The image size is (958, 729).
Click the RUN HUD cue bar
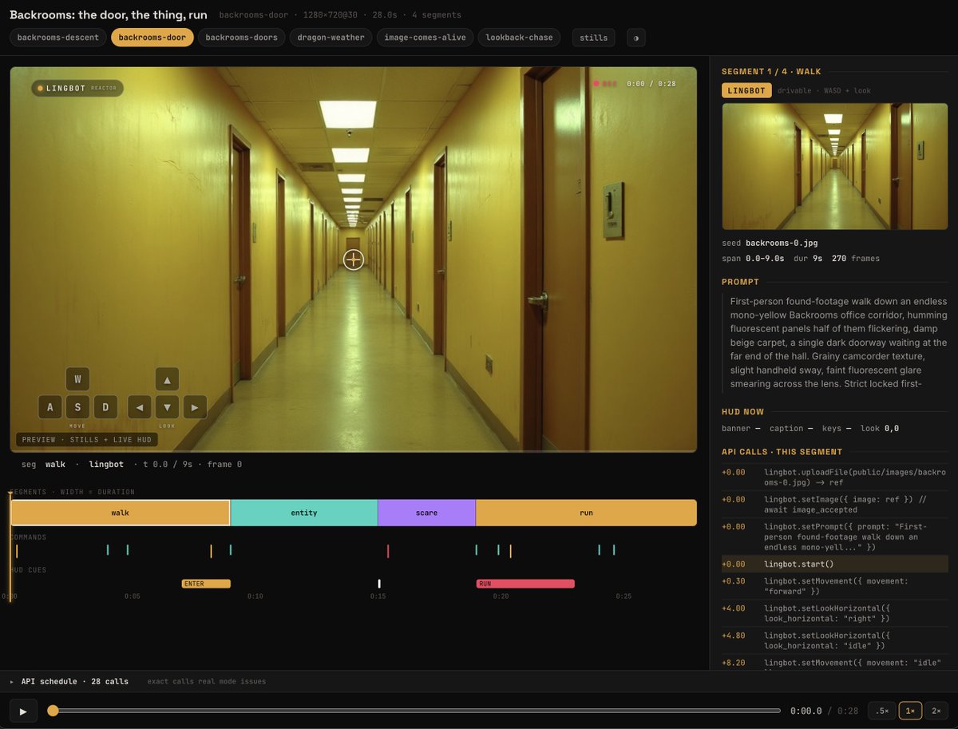pos(525,584)
